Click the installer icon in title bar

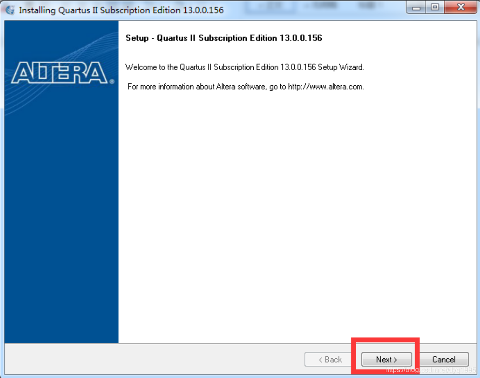[x=10, y=10]
